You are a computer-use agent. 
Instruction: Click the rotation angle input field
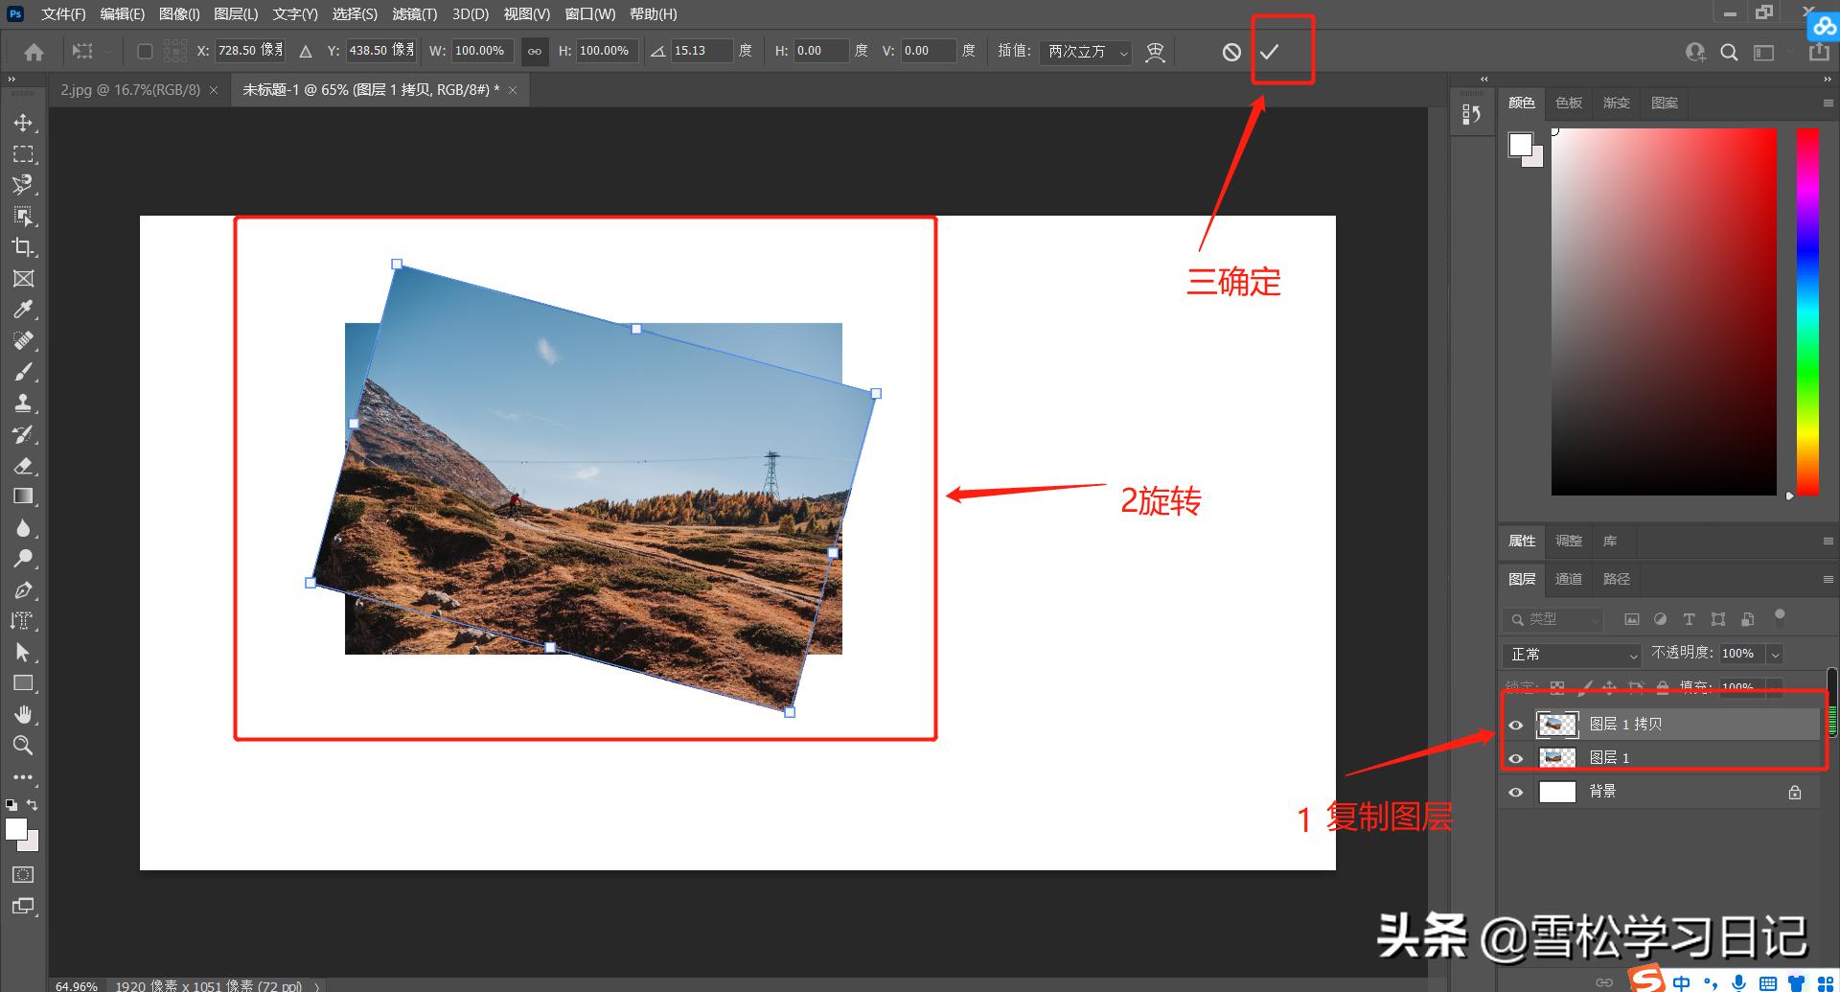[x=700, y=51]
